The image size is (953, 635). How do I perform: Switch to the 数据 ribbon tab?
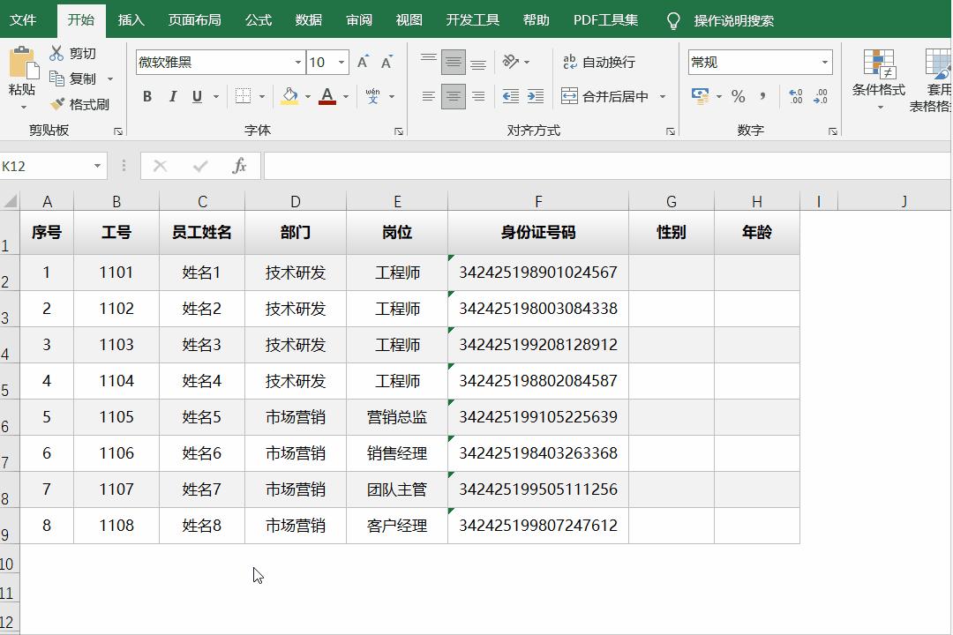coord(308,19)
